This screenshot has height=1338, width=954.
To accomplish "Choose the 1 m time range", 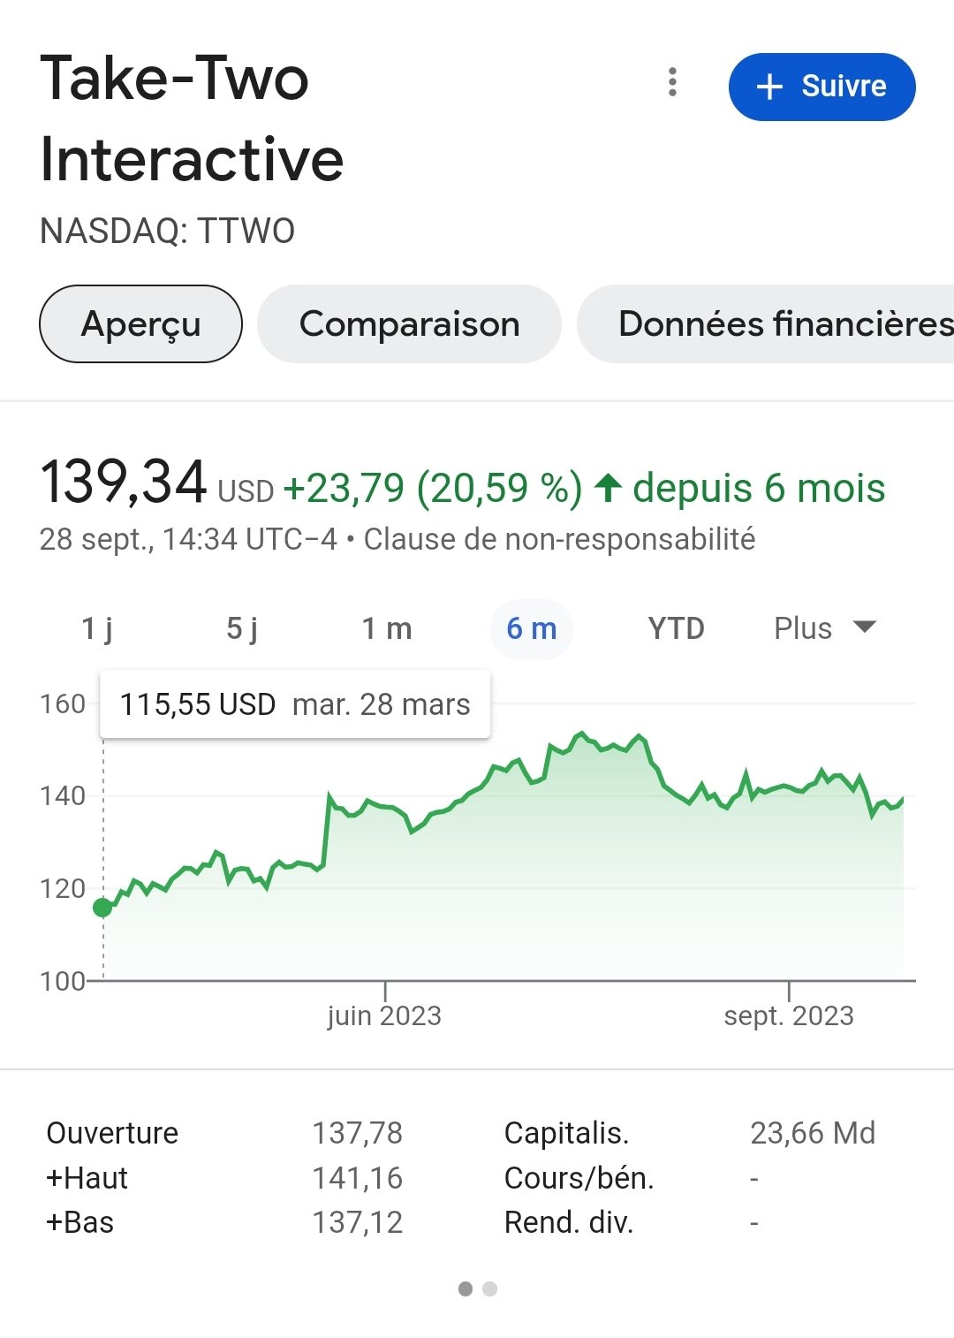I will [387, 628].
